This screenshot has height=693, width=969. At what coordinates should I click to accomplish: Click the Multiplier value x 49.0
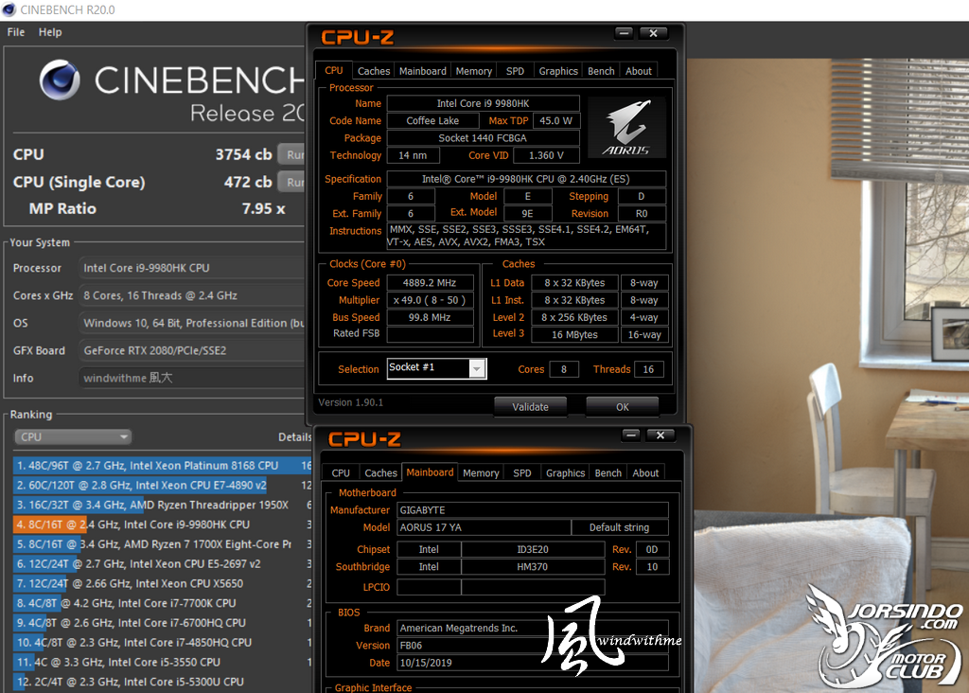(431, 300)
